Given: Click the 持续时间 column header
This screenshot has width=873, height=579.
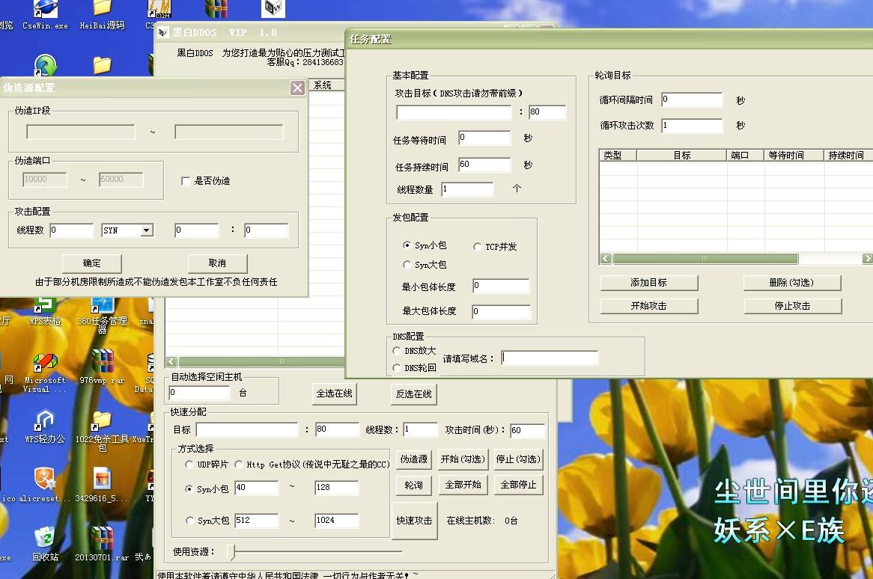Looking at the screenshot, I should tap(848, 155).
